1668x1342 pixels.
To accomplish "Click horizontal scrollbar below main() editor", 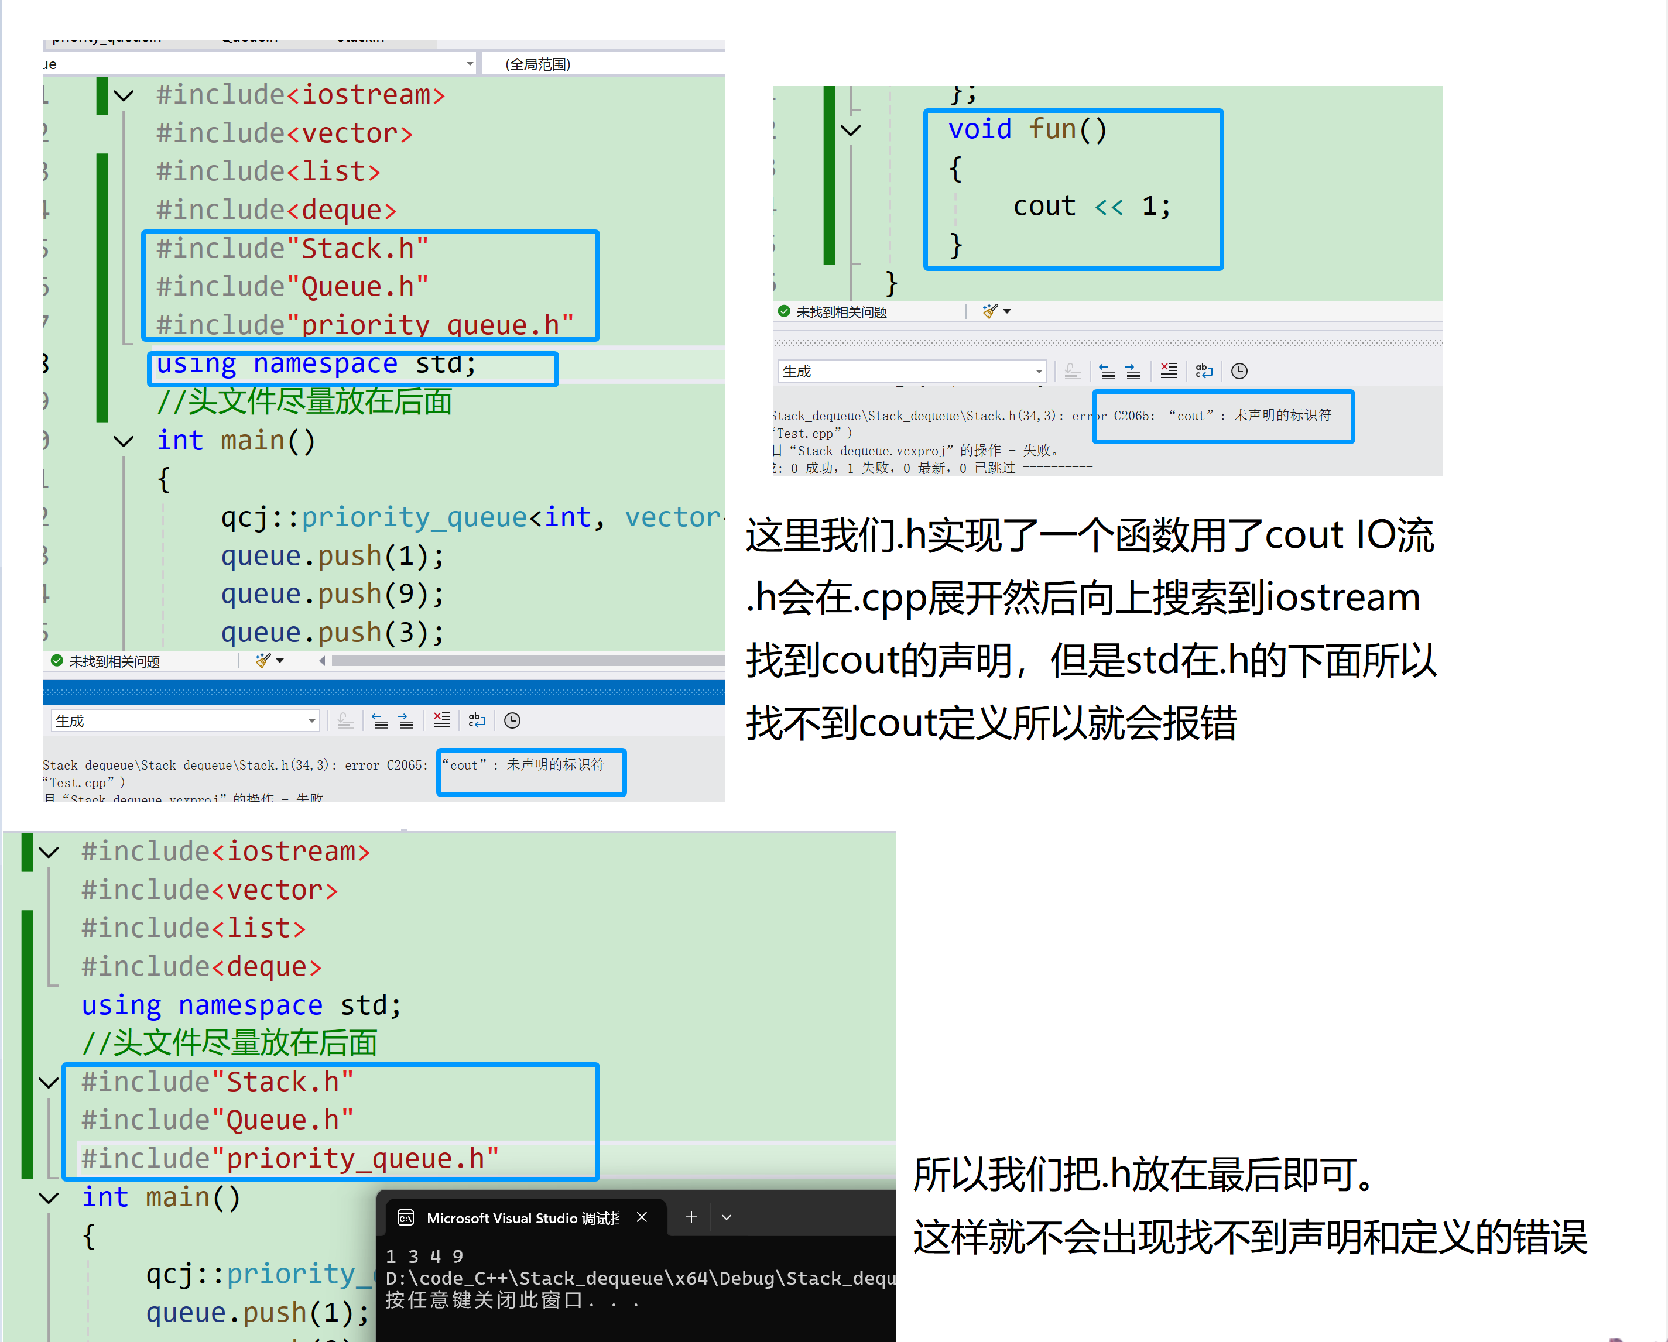I will (x=528, y=661).
